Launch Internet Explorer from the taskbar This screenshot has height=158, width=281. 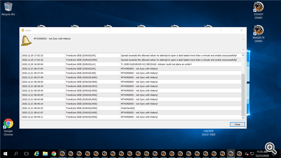point(37,154)
